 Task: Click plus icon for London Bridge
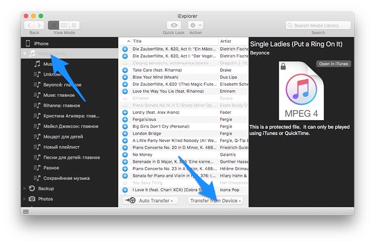[125, 133]
